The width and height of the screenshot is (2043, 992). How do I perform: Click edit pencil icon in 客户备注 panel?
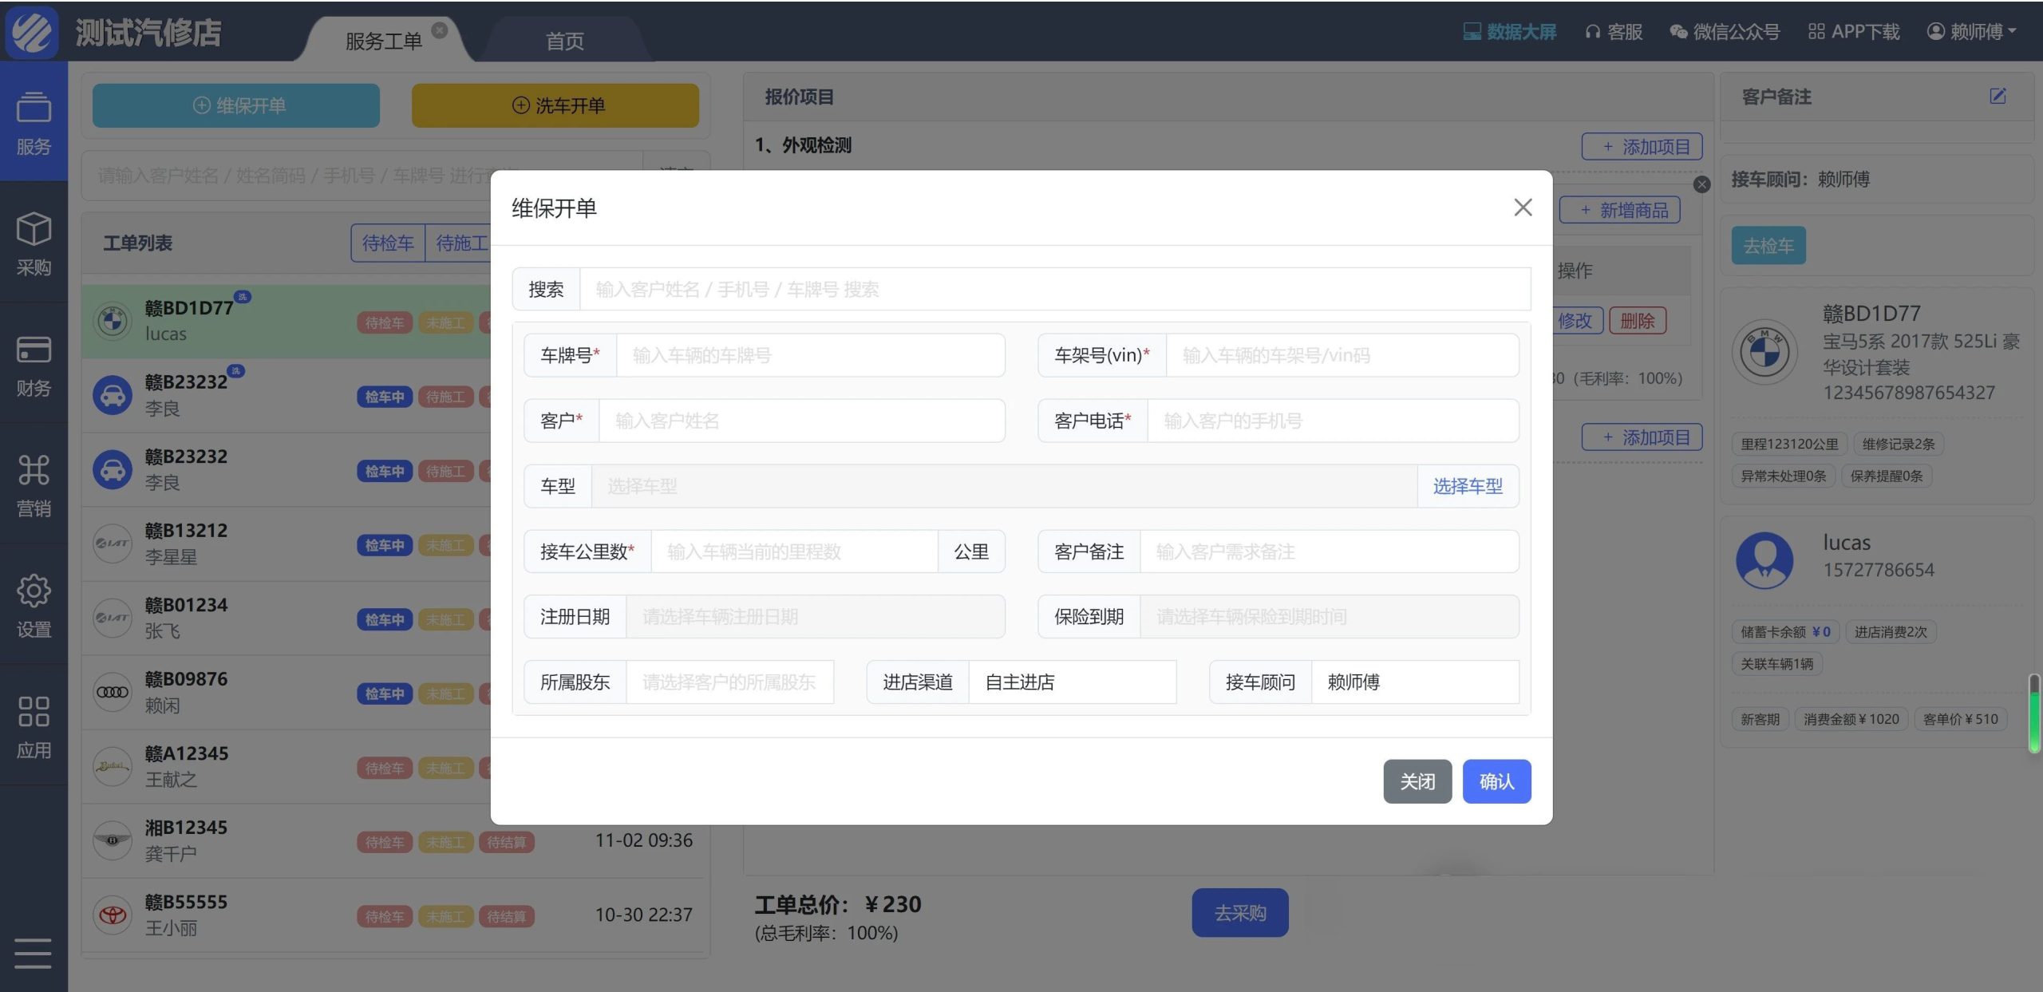(x=1998, y=97)
